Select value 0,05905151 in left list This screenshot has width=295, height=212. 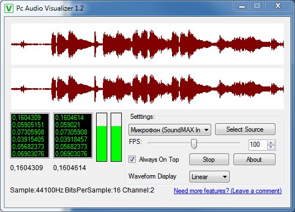coord(28,125)
